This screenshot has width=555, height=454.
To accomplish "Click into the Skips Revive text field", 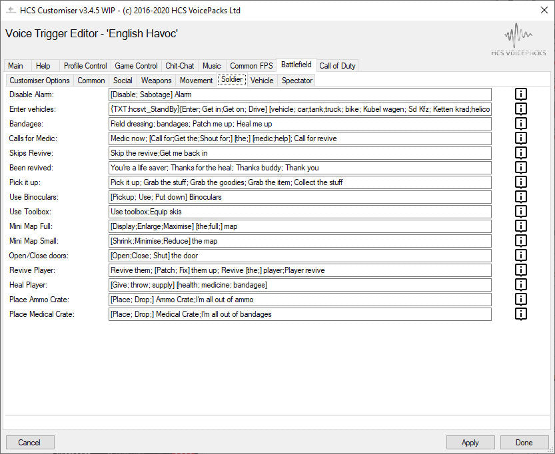I will tap(300, 153).
